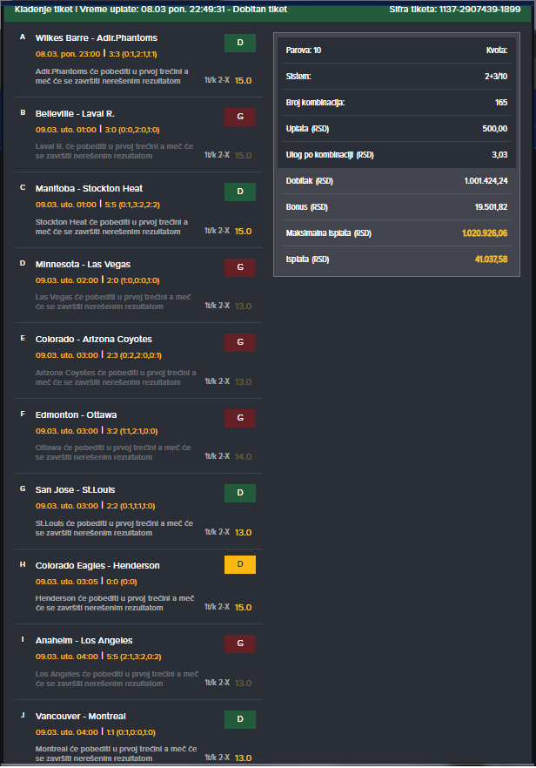Select the 13.0 odds for Vancouver - Montreal
This screenshot has width=536, height=768.
pos(243,758)
